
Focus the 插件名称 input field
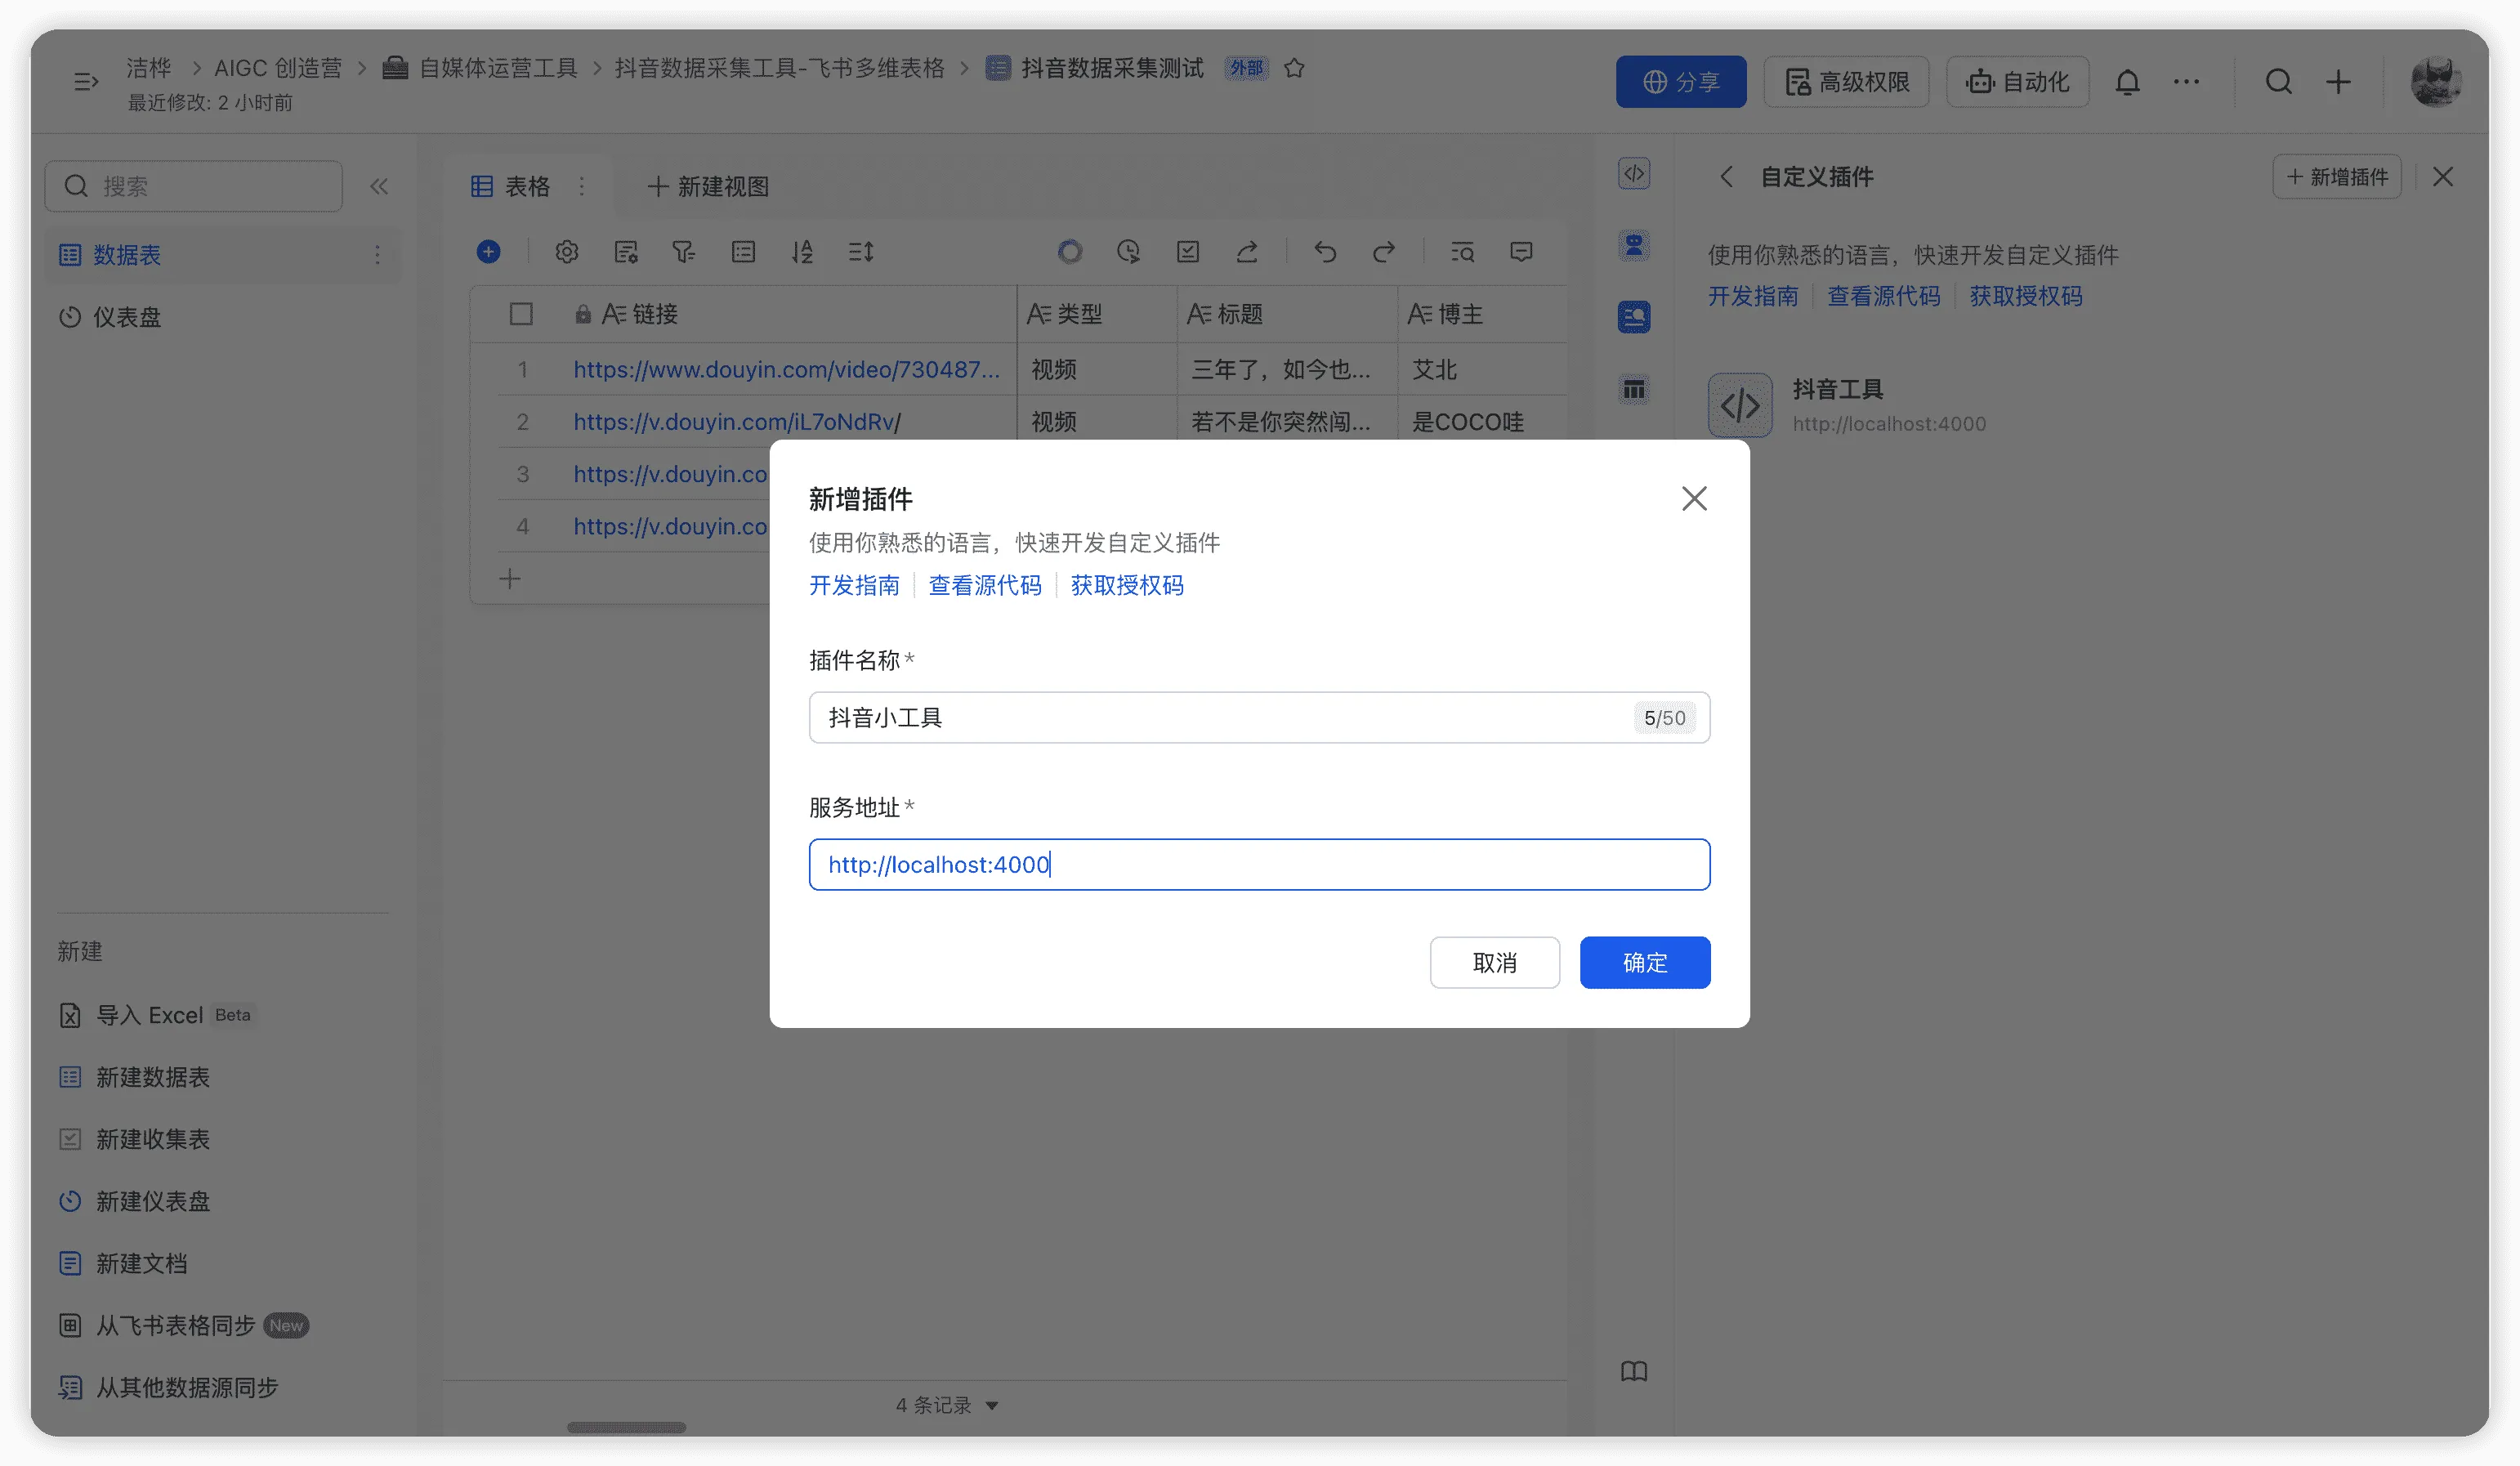pos(1220,717)
